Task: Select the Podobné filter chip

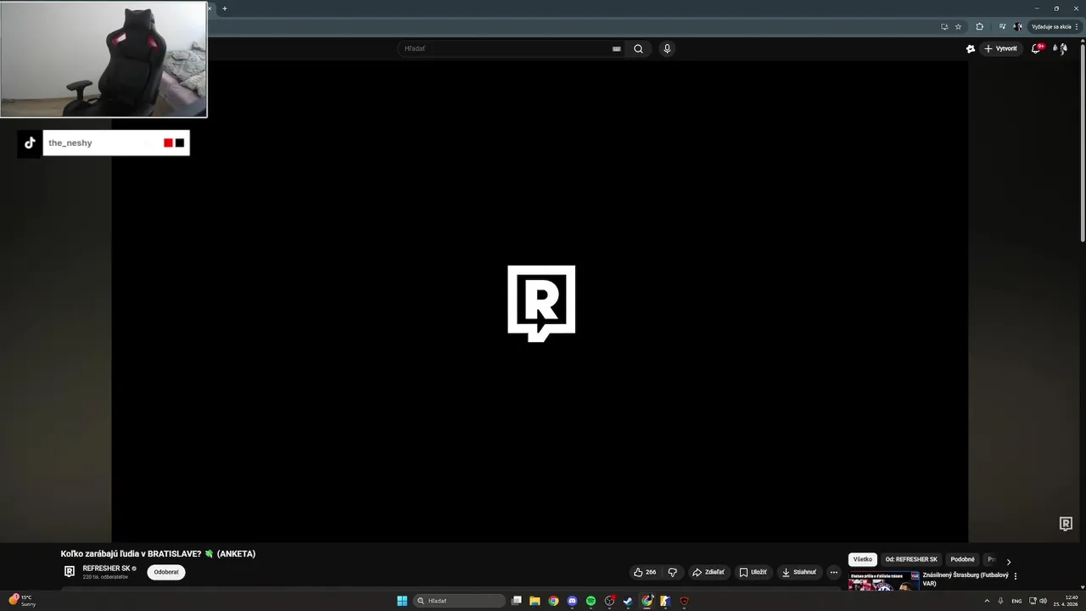Action: 962,559
